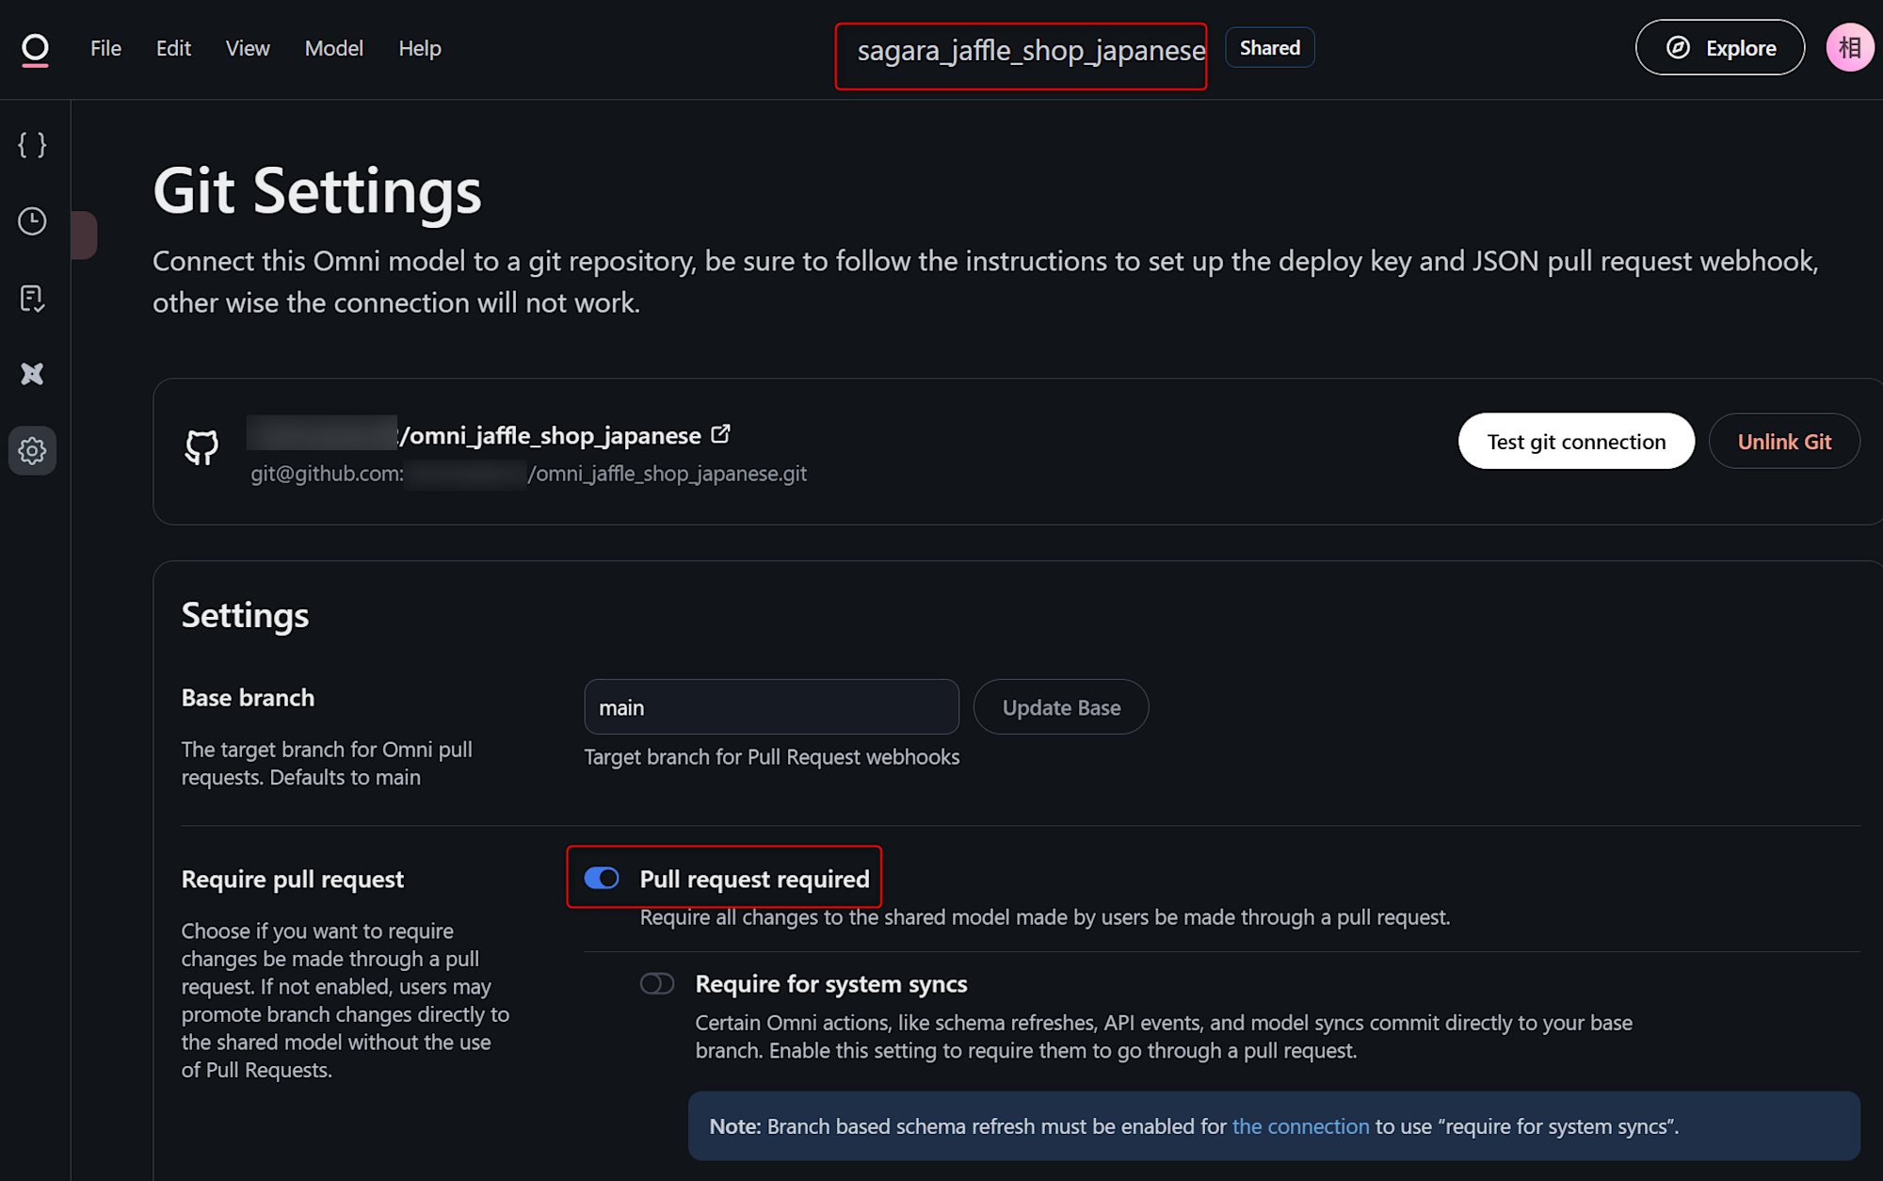The image size is (1883, 1181).
Task: Click the GitHub octocat repository icon
Action: [x=201, y=448]
